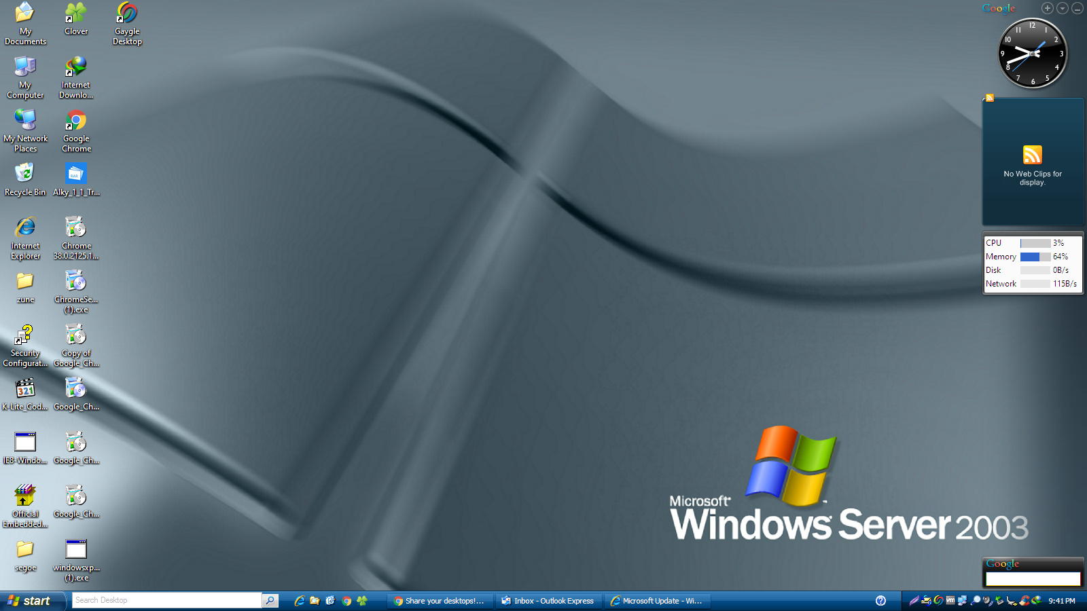Screen dimensions: 1087x611
Task: Click the Memory usage bar
Action: (x=1035, y=257)
